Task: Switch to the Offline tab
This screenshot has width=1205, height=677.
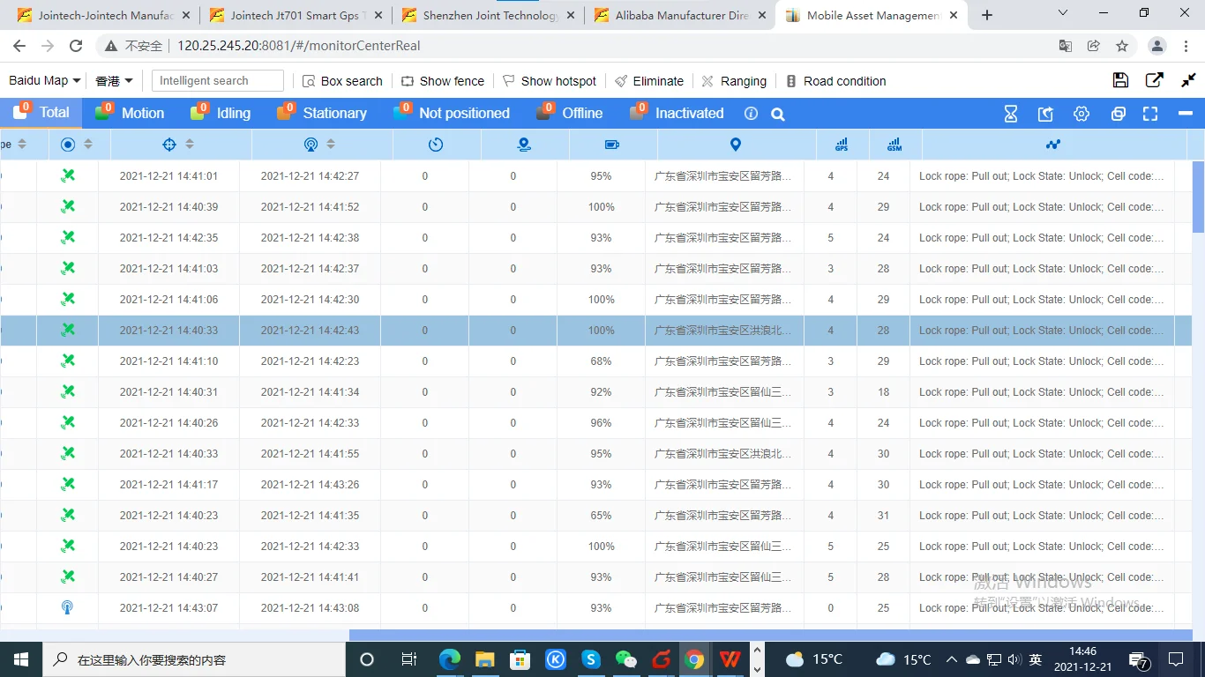Action: click(570, 113)
